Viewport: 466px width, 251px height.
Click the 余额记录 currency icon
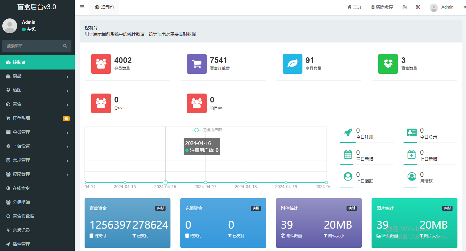[x=8, y=230]
